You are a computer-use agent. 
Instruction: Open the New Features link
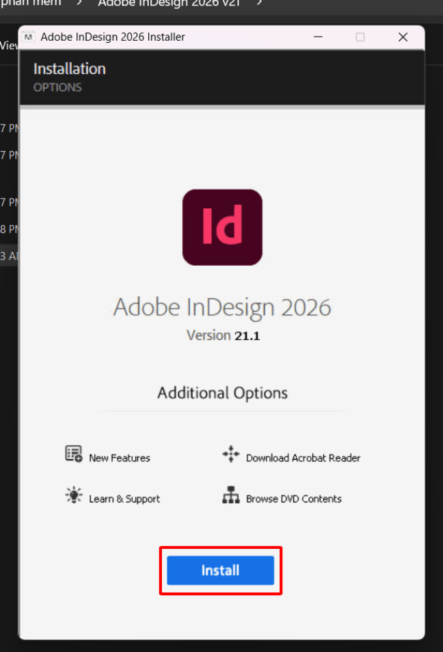coord(119,458)
